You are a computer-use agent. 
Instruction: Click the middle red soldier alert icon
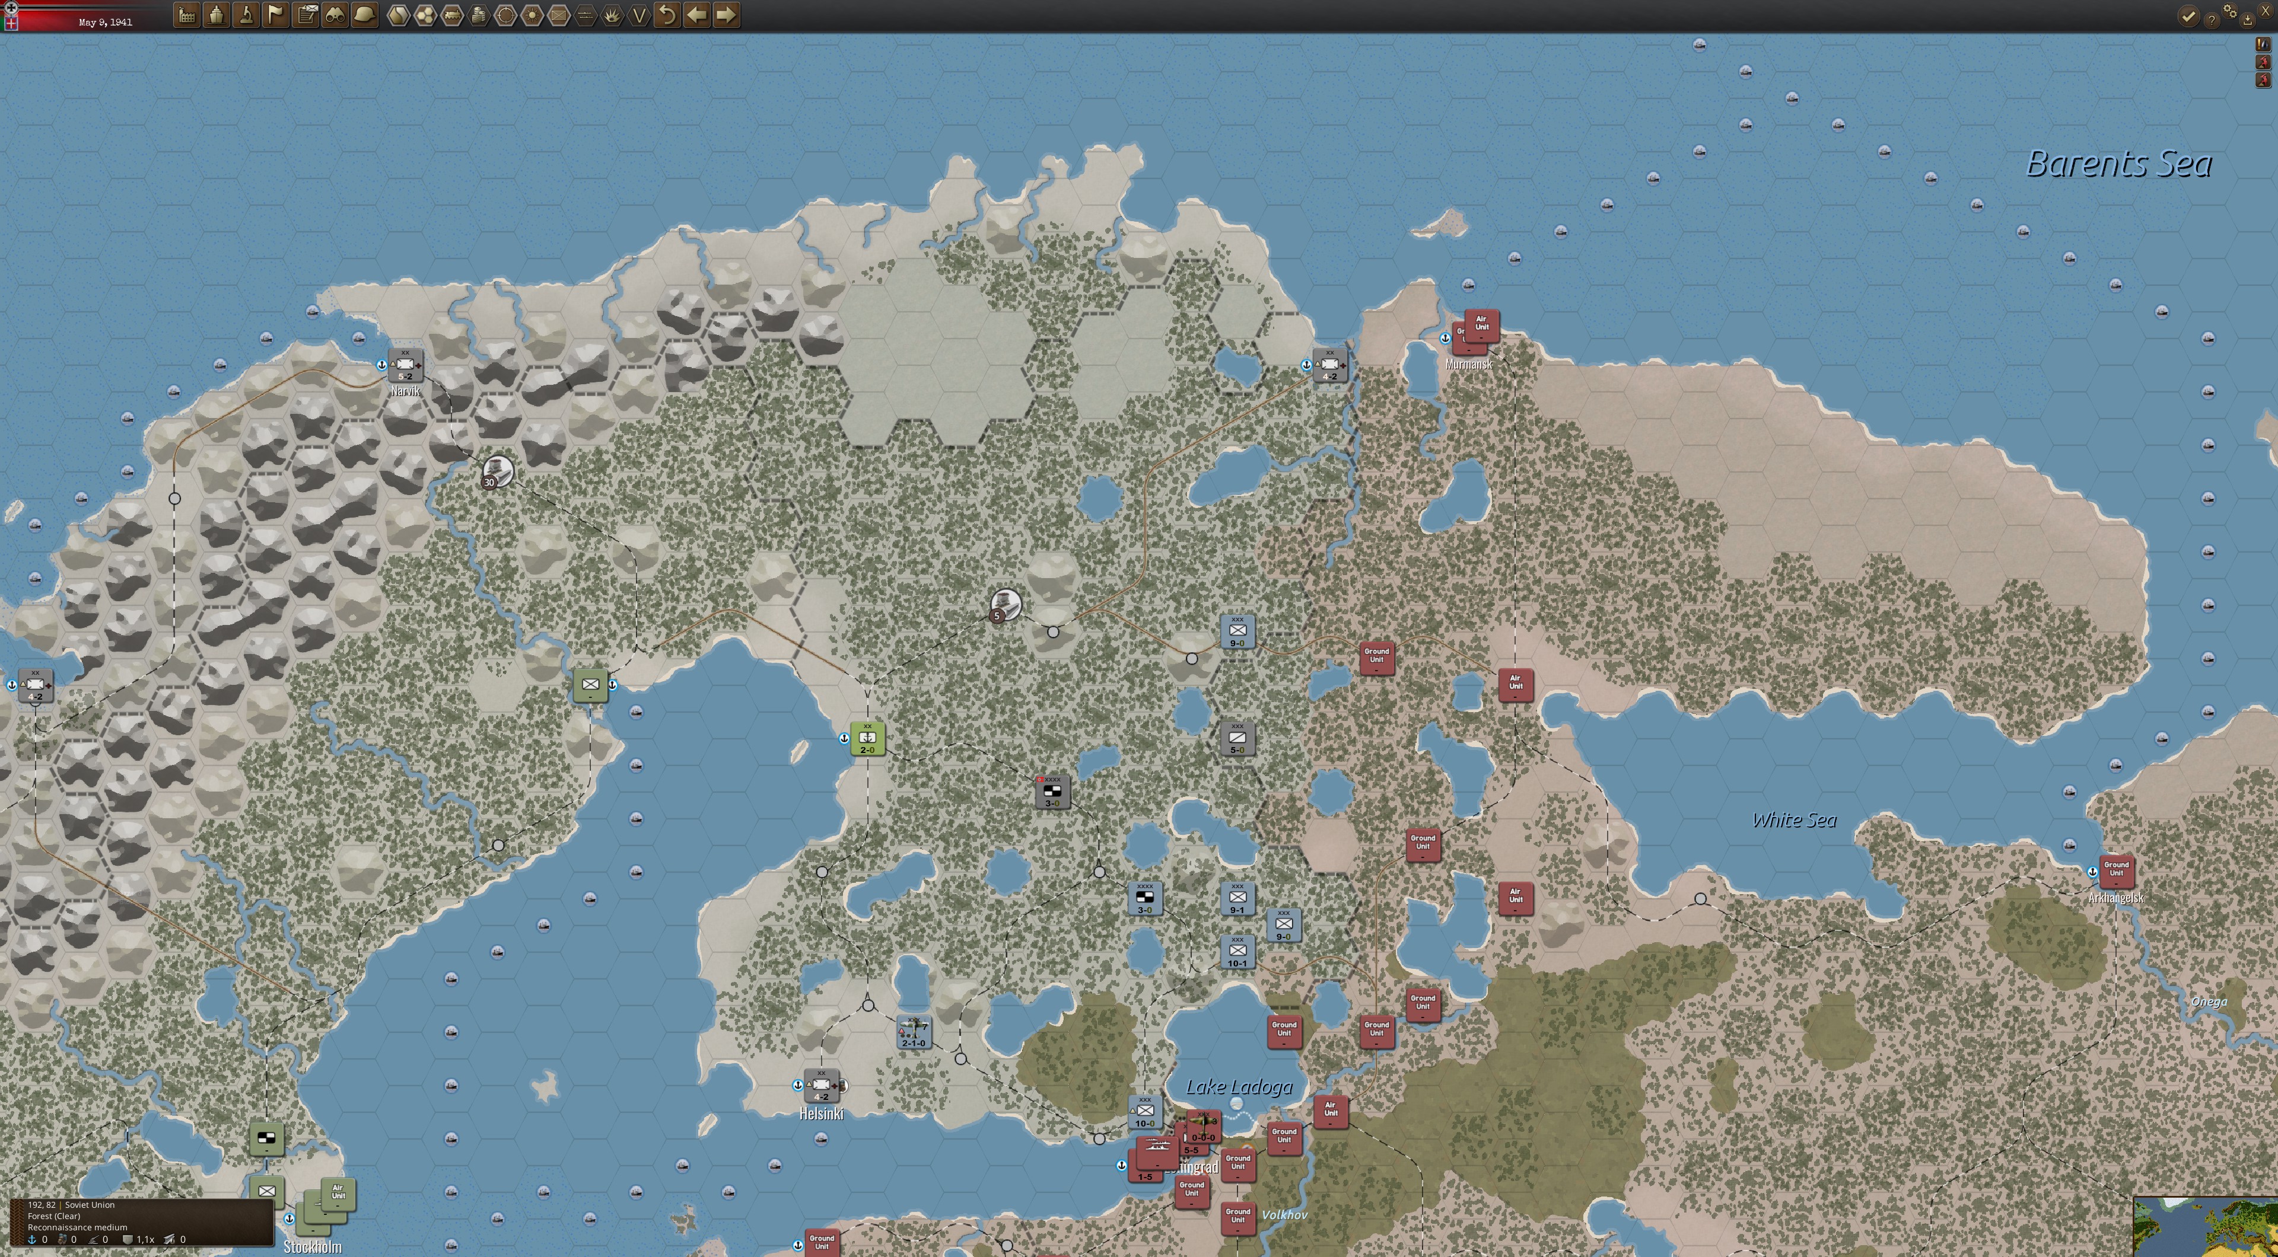click(x=2262, y=62)
